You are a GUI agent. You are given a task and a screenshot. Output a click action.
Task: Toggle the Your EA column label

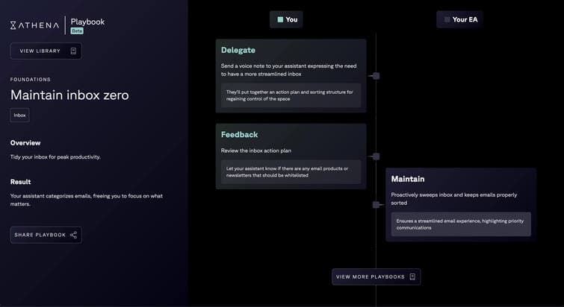tap(459, 19)
